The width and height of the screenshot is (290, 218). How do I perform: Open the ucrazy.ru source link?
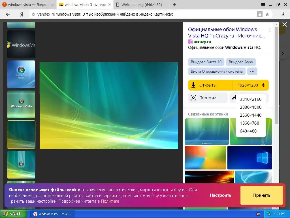(202, 42)
